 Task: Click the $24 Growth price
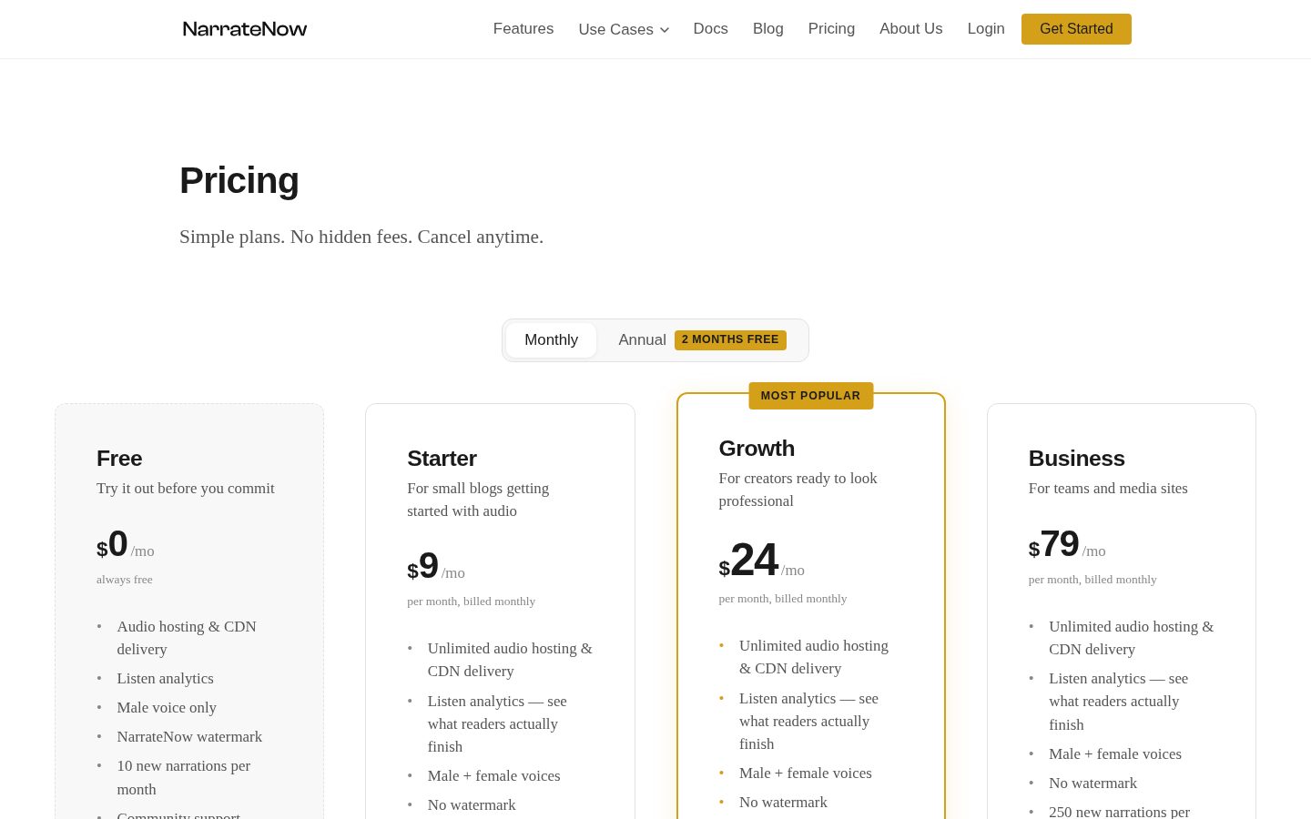pyautogui.click(x=748, y=561)
